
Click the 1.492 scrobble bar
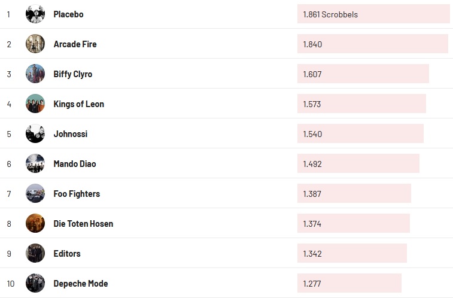click(358, 163)
